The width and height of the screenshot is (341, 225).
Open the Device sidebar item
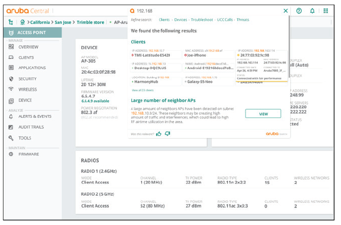[25, 100]
